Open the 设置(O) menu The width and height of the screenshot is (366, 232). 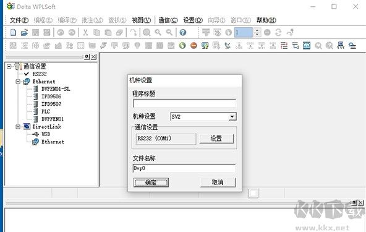click(193, 20)
